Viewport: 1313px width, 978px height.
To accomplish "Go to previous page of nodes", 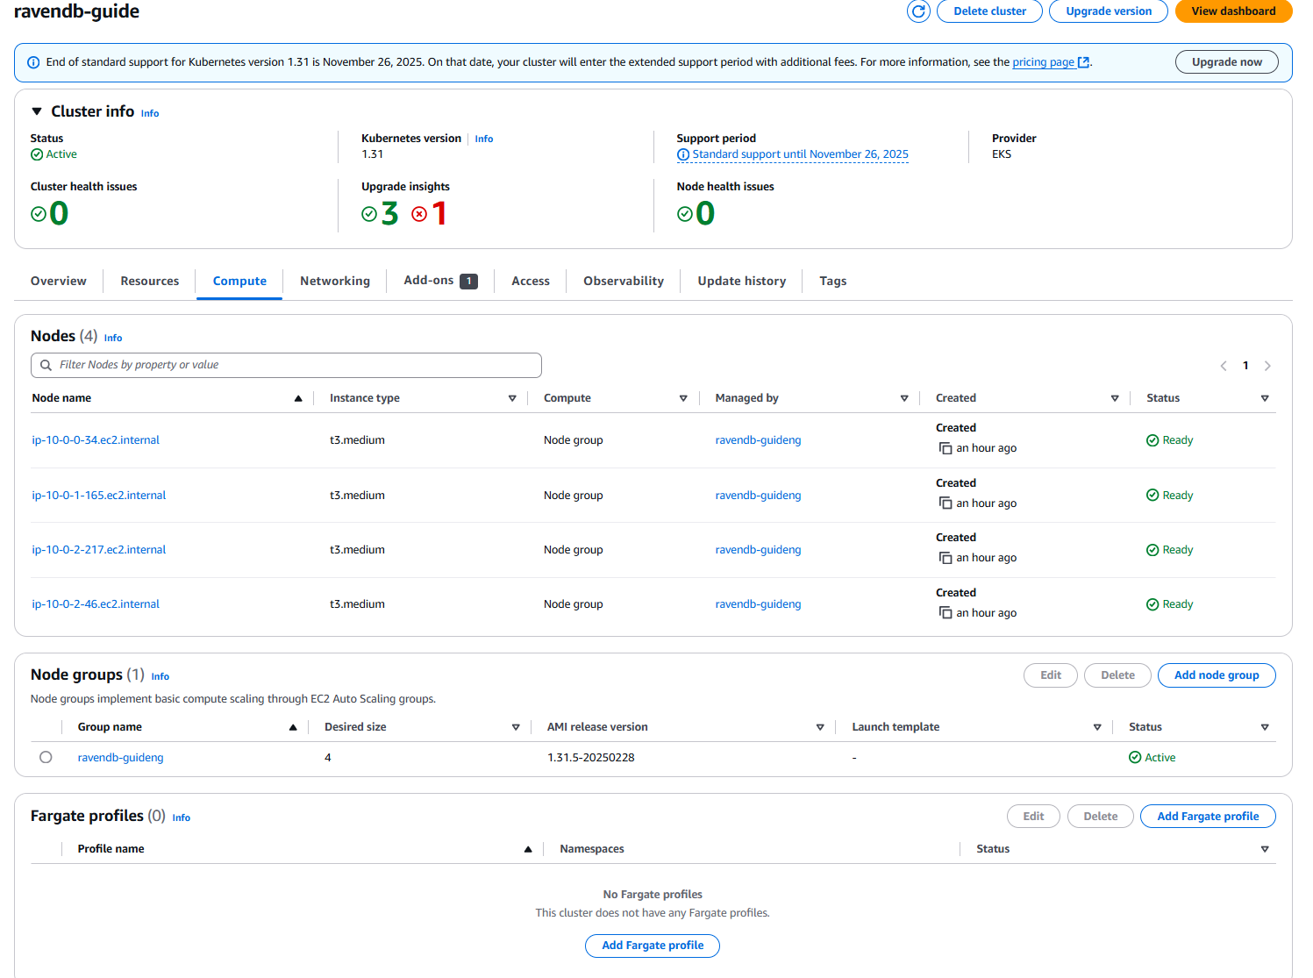I will pyautogui.click(x=1224, y=366).
